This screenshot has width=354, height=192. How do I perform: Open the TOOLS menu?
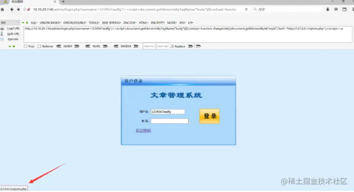point(94,23)
